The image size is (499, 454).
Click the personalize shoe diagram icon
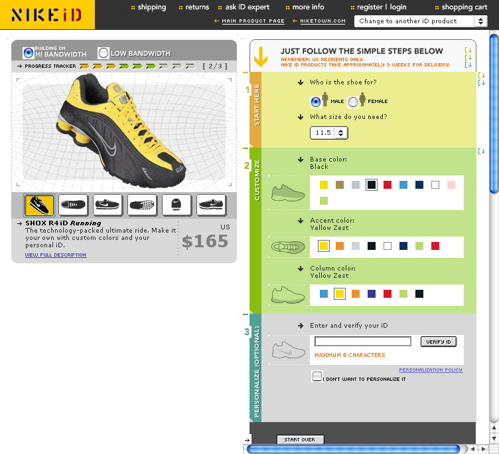288,350
